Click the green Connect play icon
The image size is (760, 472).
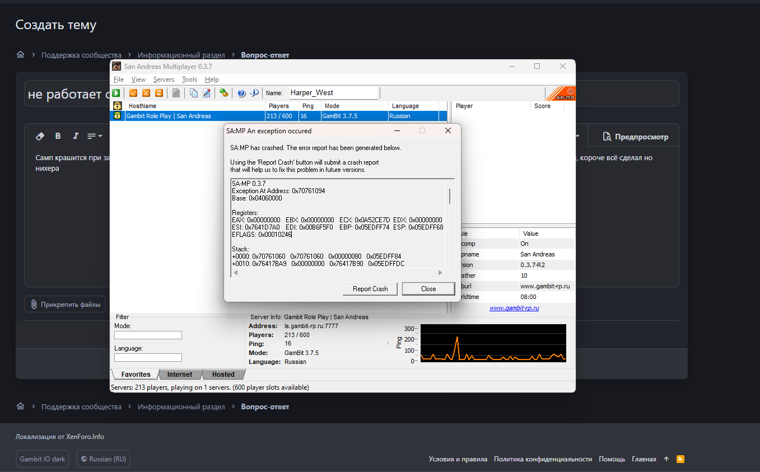pos(116,93)
